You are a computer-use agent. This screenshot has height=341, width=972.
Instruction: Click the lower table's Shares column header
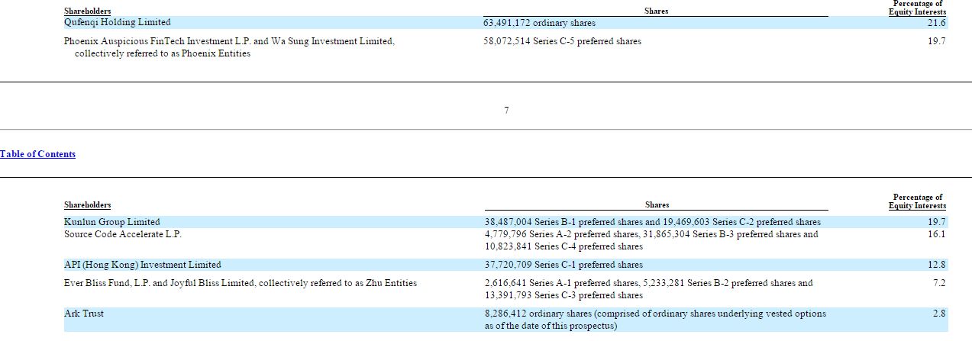pos(657,205)
